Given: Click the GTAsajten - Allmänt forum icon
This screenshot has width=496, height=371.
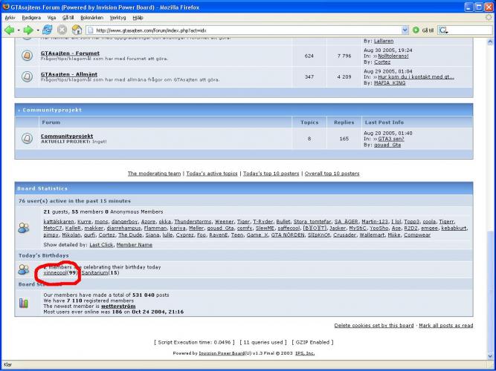Looking at the screenshot, I should click(27, 76).
